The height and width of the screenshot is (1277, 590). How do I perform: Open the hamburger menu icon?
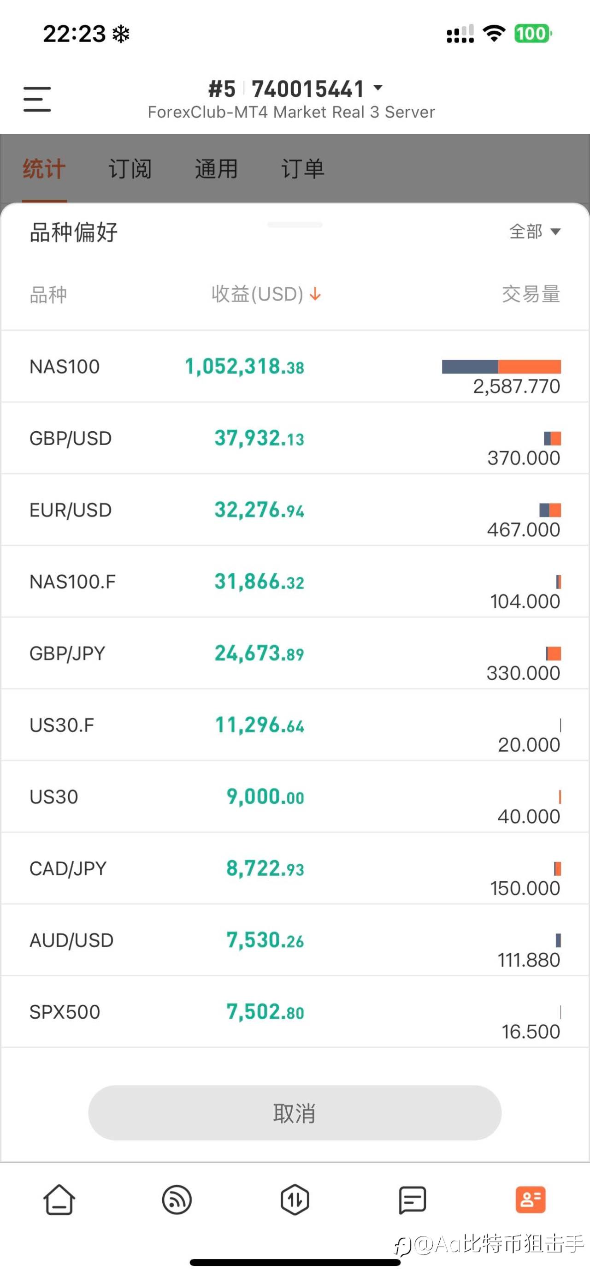coord(37,99)
